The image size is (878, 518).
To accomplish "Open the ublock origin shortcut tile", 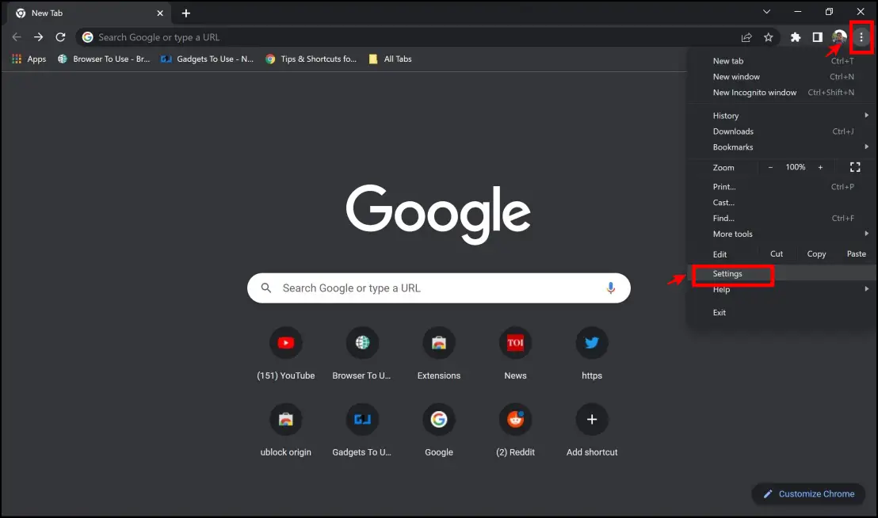I will click(x=285, y=430).
